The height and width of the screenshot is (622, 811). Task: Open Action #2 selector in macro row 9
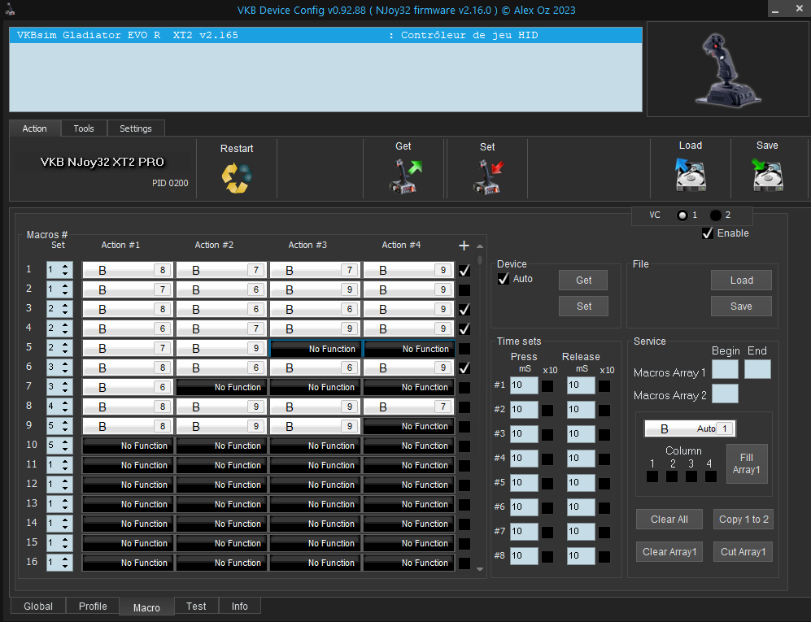[x=221, y=427]
